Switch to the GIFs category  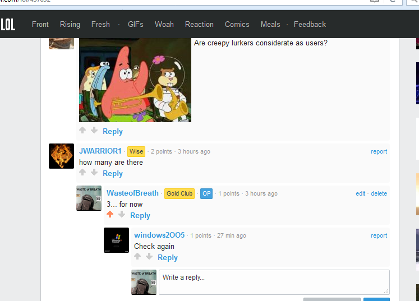[x=136, y=24]
